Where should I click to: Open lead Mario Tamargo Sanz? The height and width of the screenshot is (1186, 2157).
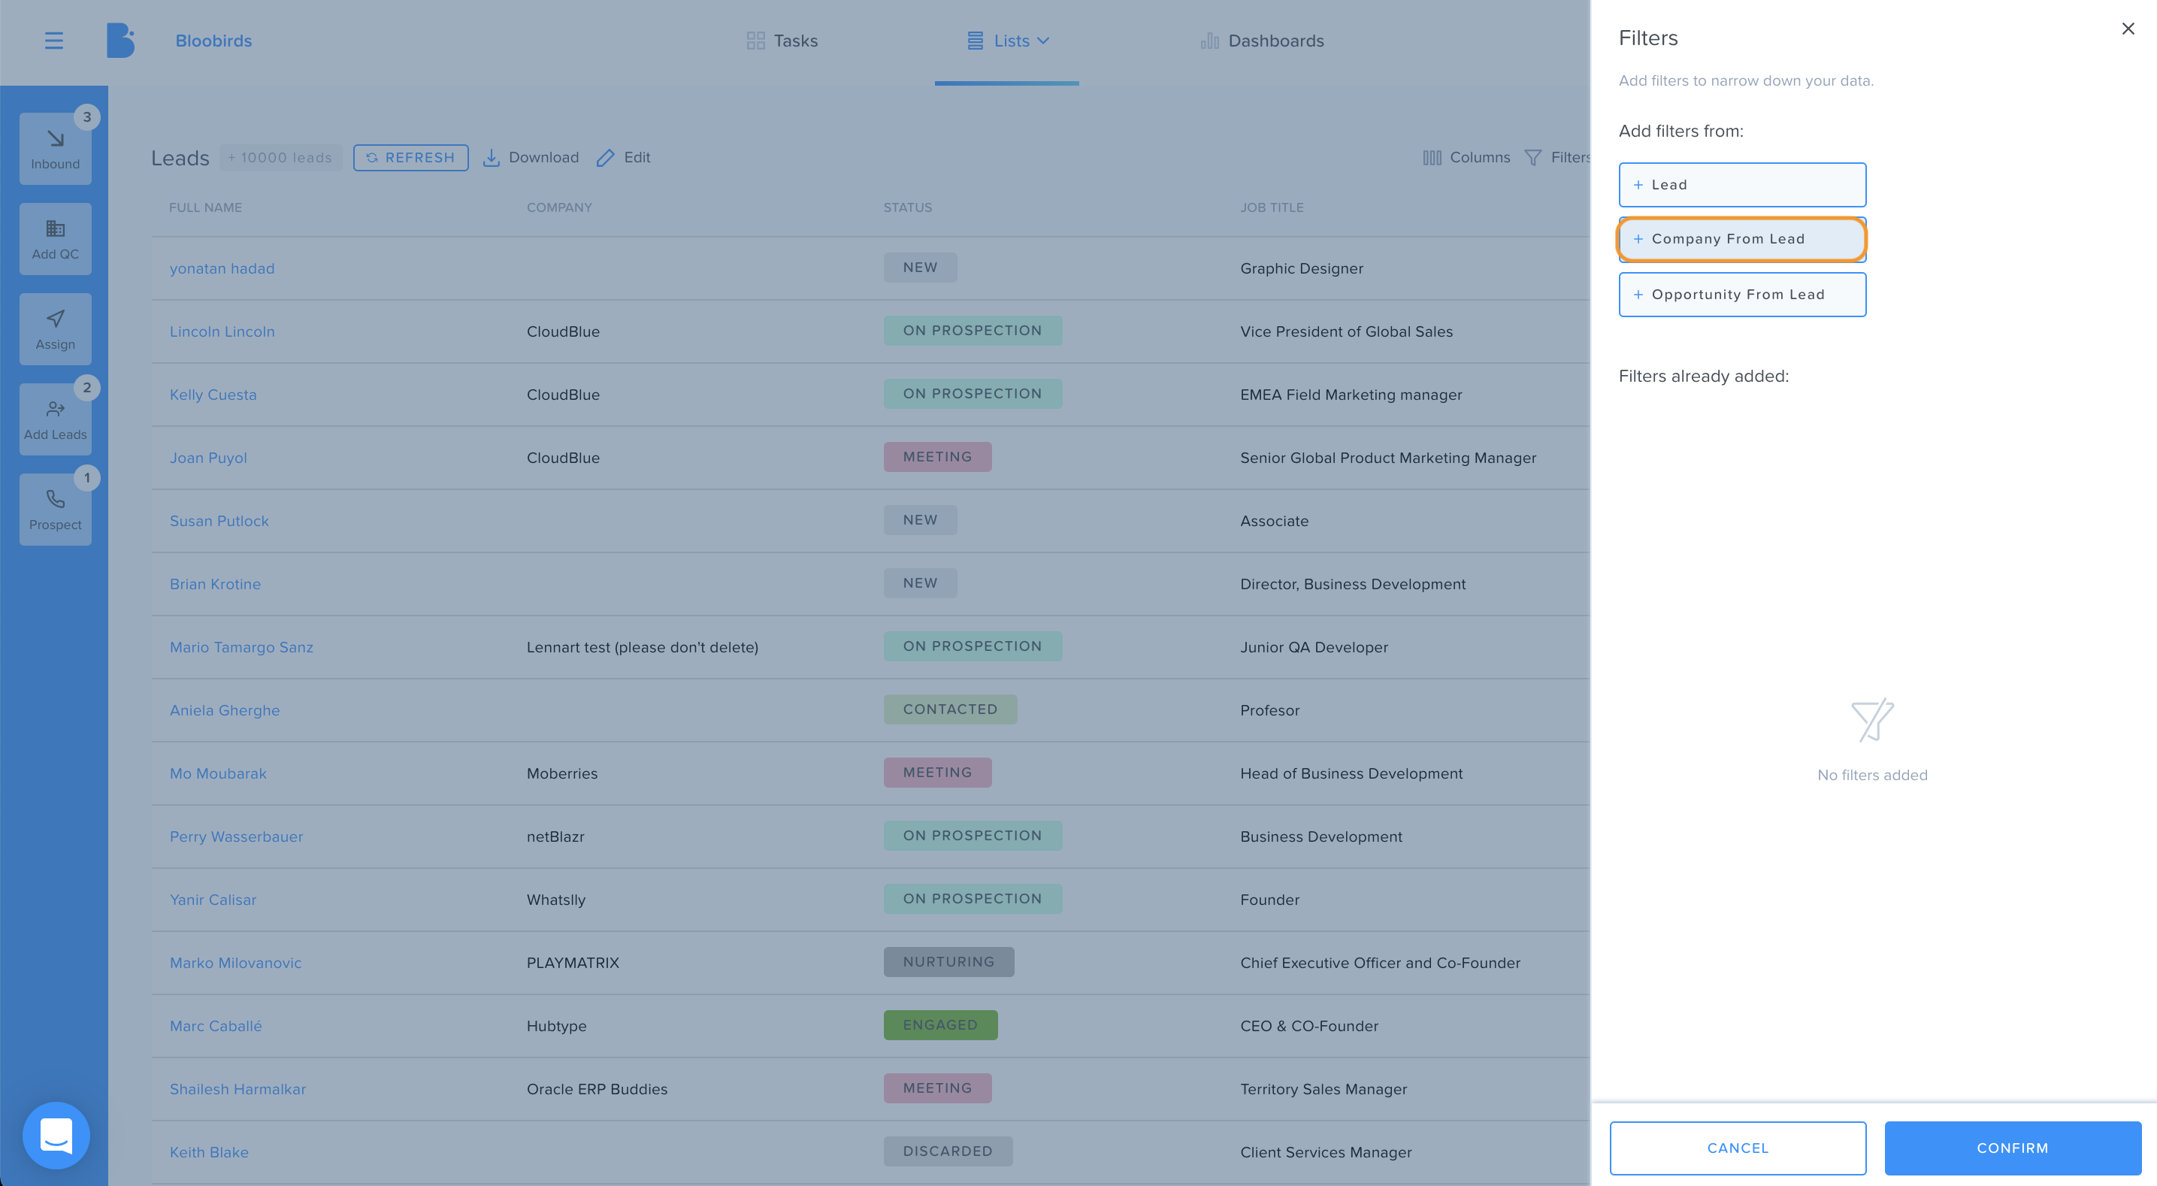pos(241,646)
